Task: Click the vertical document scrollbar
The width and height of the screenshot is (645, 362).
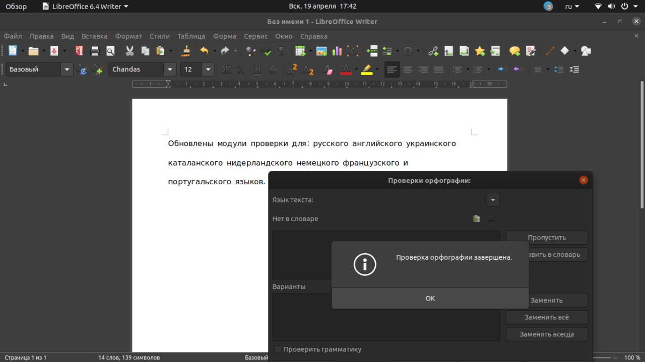Action: tap(641, 145)
